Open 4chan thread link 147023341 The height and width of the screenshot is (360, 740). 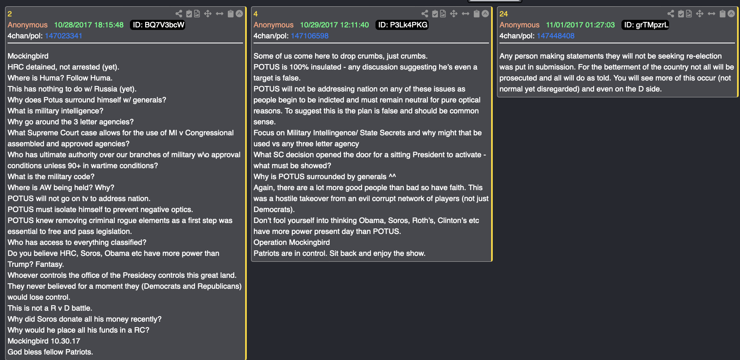63,36
